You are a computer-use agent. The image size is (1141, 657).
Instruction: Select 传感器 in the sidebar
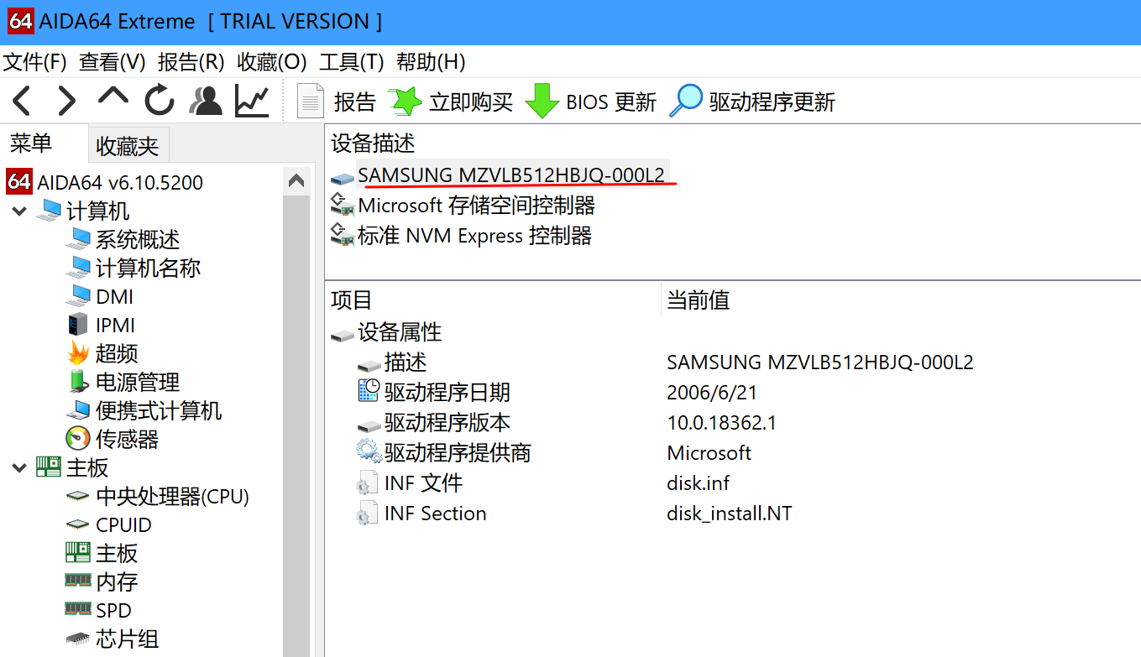point(124,438)
